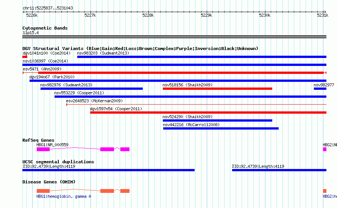This screenshot has height=208, width=337.
Task: Click the HBG2 RefSeq gene block
Action: (x=325, y=149)
